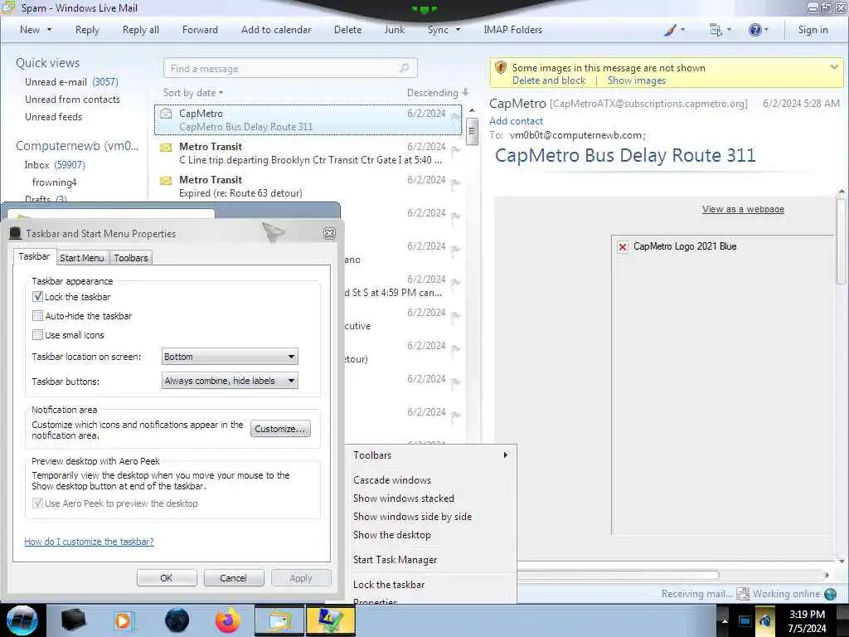Flag the Metro Transit Expired message
This screenshot has height=637, width=849.
[455, 183]
